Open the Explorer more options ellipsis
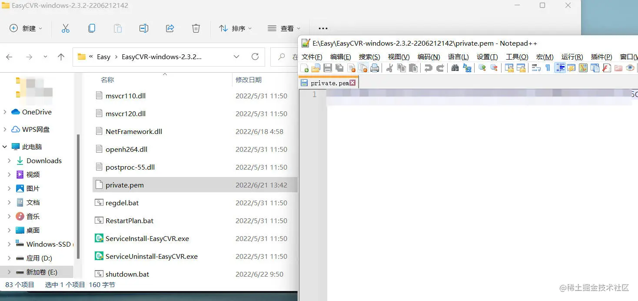The image size is (638, 301). tap(323, 28)
